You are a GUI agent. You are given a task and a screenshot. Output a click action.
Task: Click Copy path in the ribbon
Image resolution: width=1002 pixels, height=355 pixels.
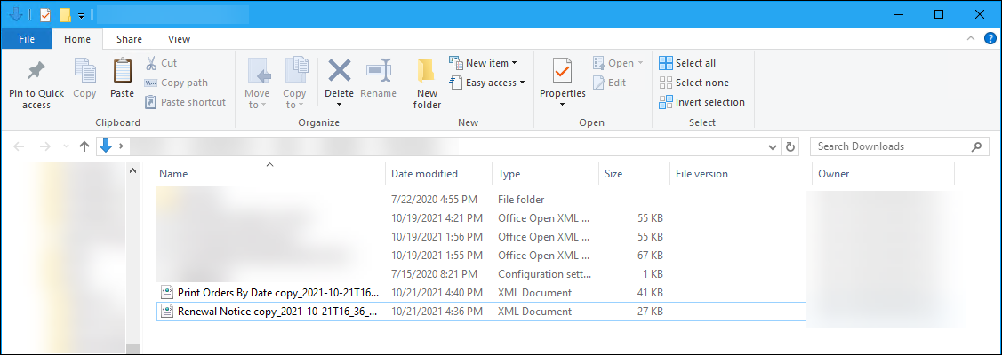176,83
